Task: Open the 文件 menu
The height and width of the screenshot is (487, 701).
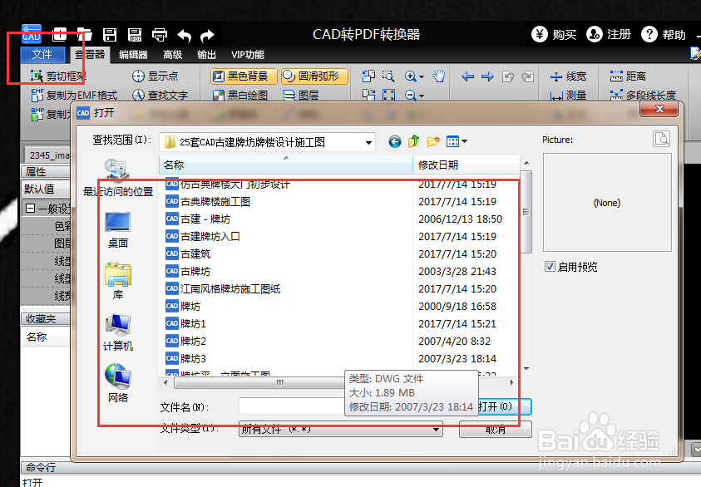Action: (x=42, y=55)
